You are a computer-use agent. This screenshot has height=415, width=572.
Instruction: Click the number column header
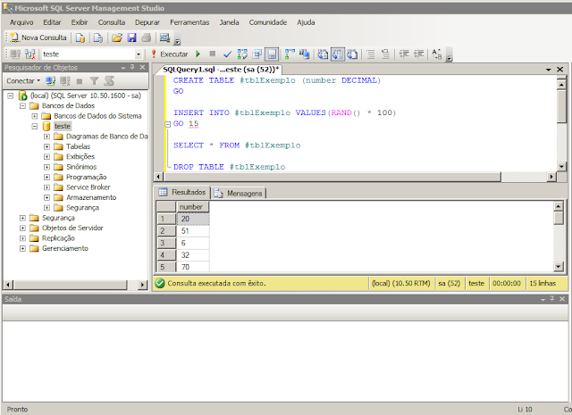coord(193,207)
